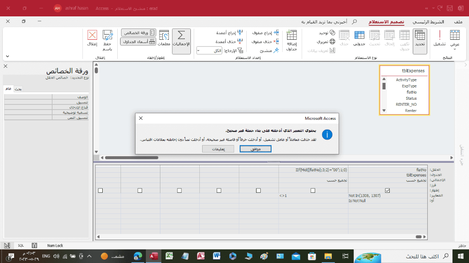
Task: Toggle Table Names (أسماء الجداول) button
Action: [x=138, y=42]
